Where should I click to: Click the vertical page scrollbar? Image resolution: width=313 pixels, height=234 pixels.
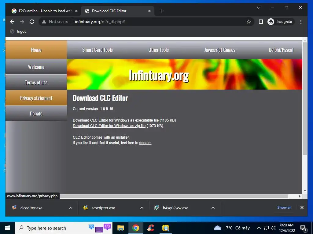305,98
